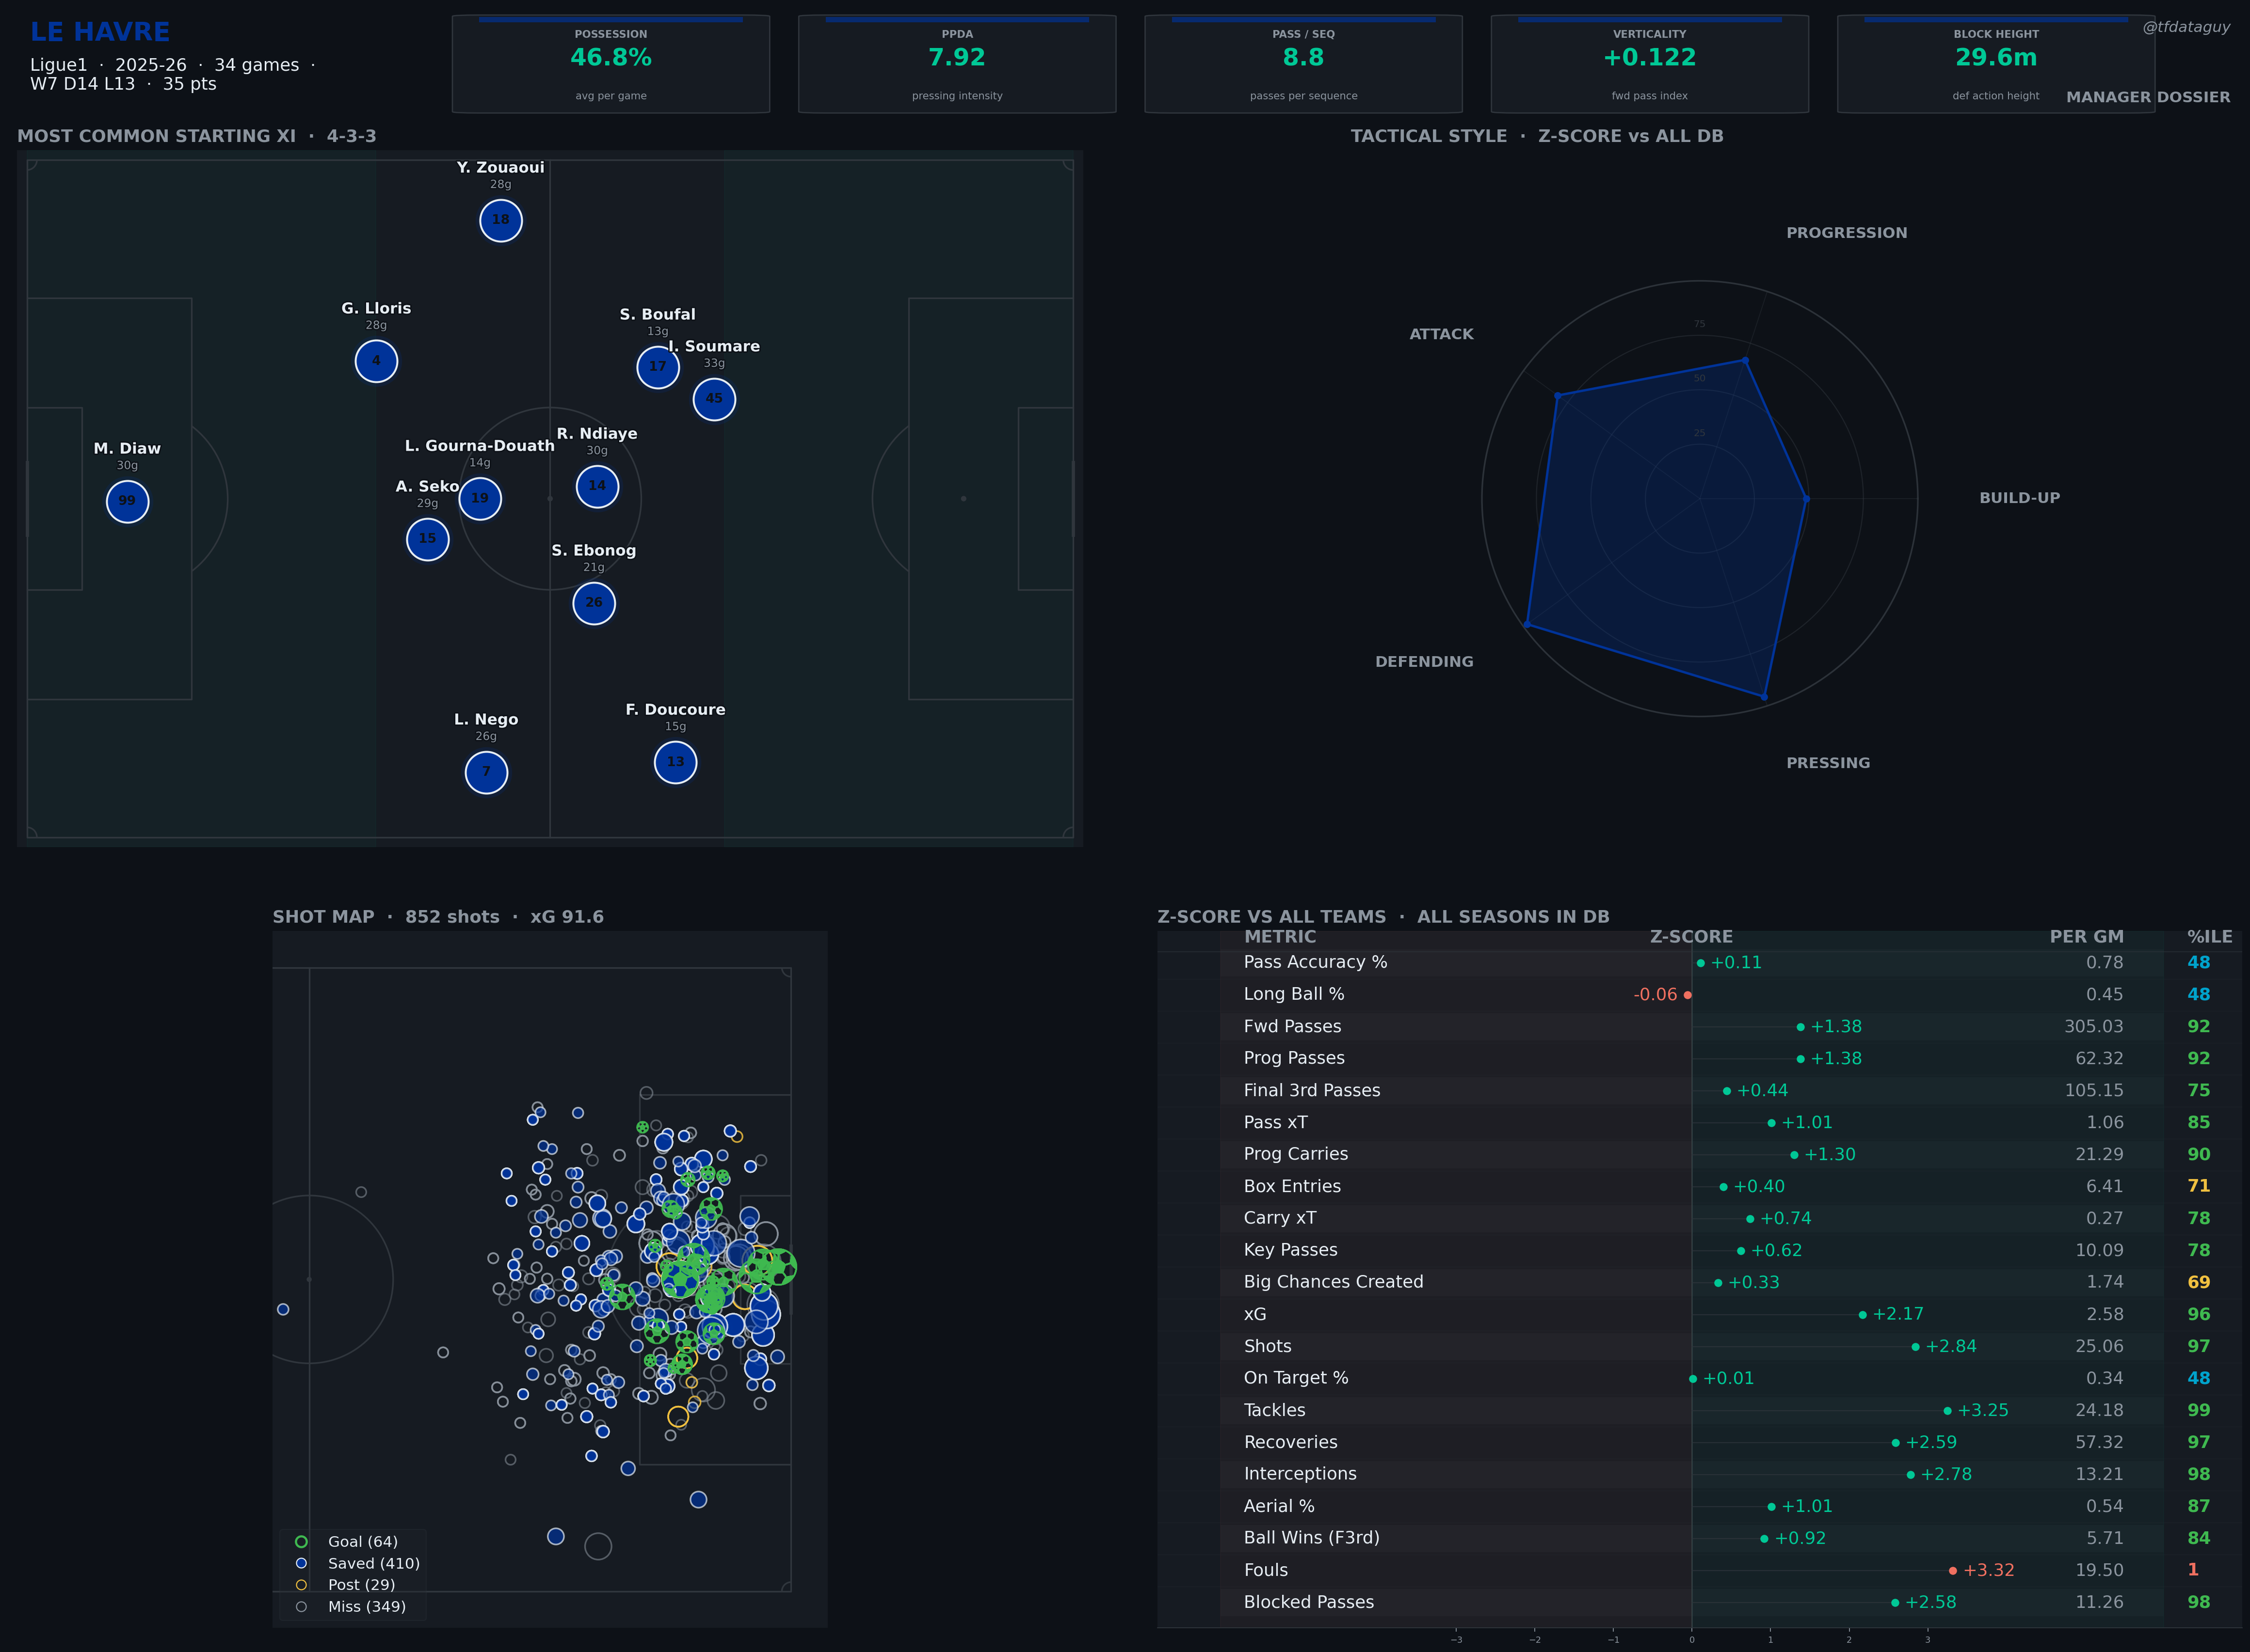Select Y. Zouaoui's number 18 player marker
The height and width of the screenshot is (1652, 2250).
(x=500, y=220)
